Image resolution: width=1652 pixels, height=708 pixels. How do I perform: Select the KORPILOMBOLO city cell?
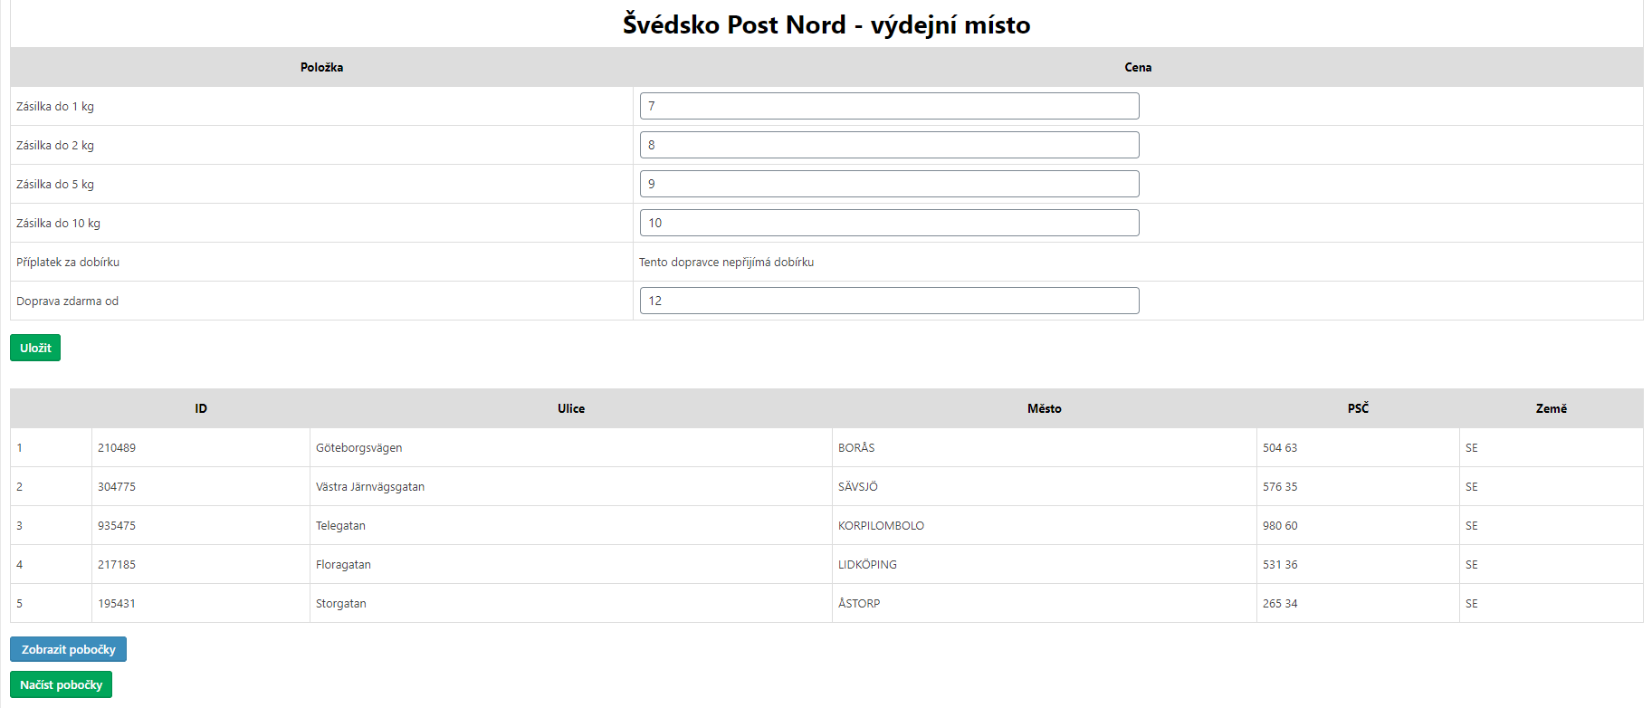point(881,525)
